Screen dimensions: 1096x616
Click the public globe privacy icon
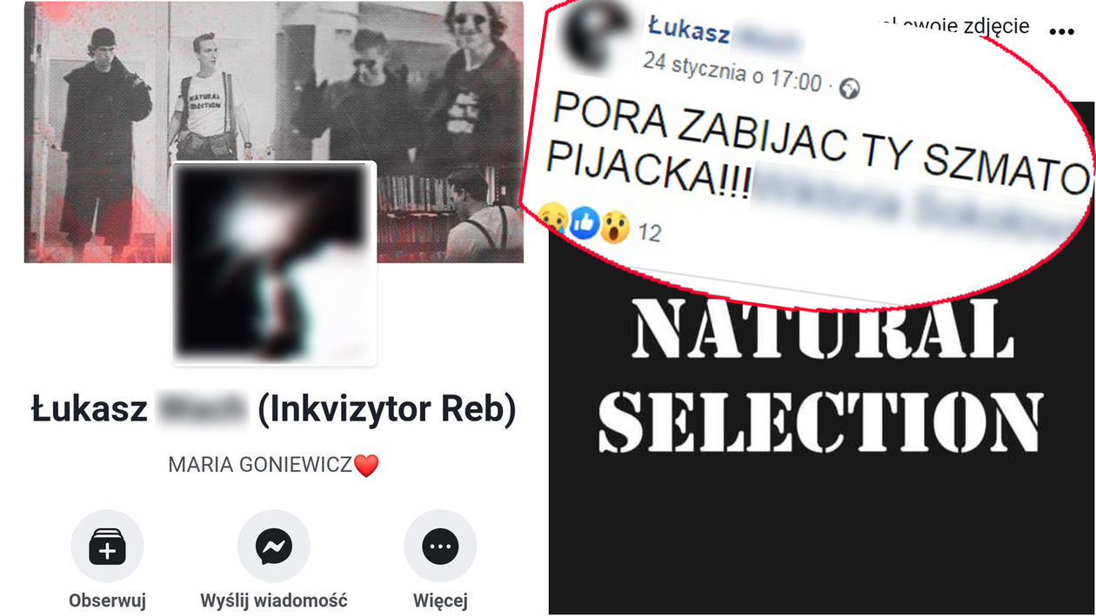tap(850, 88)
